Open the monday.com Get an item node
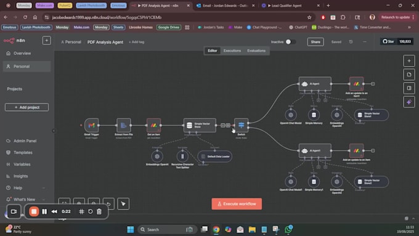This screenshot has width=419, height=236. point(153,125)
